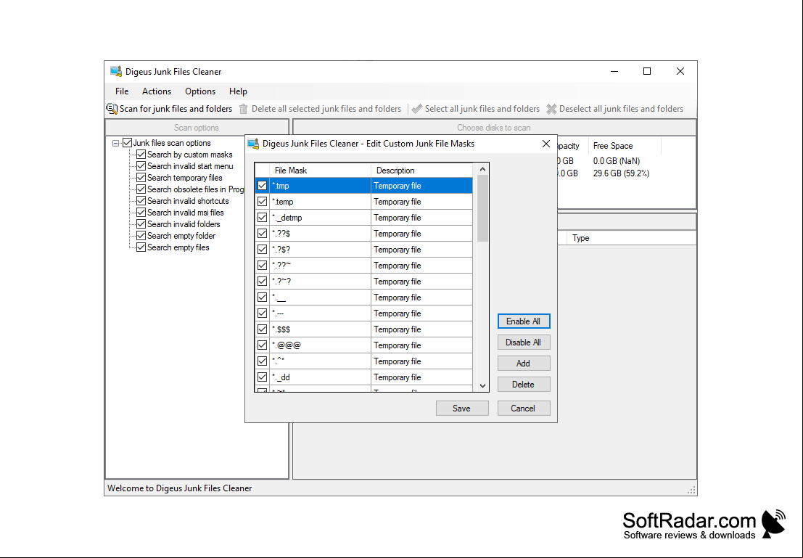Viewport: 803px width, 558px height.
Task: Toggle the *.$$$ mask checkbox
Action: pyautogui.click(x=262, y=329)
